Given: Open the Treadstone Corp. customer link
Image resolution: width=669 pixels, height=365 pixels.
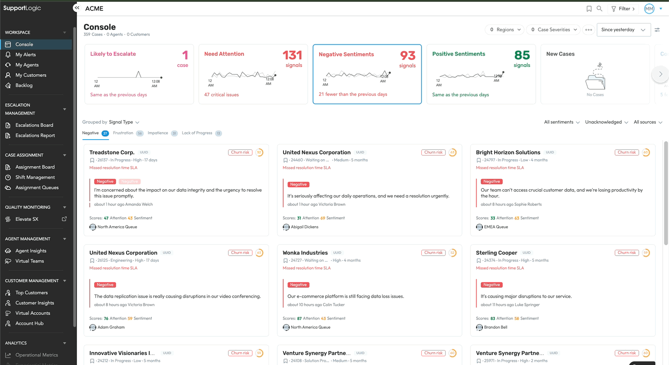Looking at the screenshot, I should coord(112,152).
